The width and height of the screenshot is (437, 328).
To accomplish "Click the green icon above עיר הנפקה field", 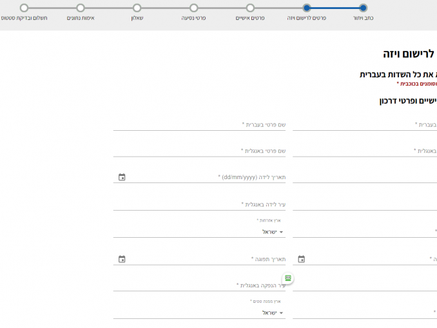I will click(288, 278).
